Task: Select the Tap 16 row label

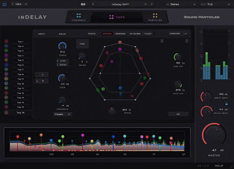Action: [20, 113]
